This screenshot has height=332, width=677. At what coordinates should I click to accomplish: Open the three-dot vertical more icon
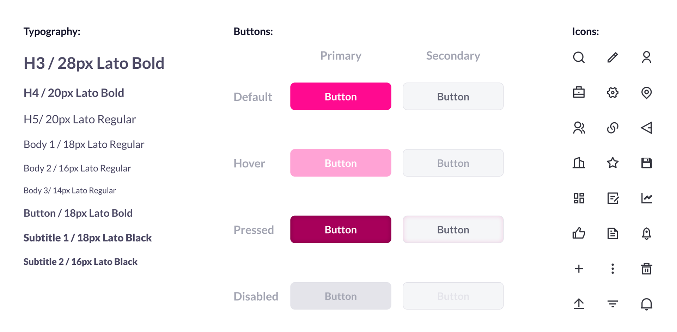tap(612, 269)
